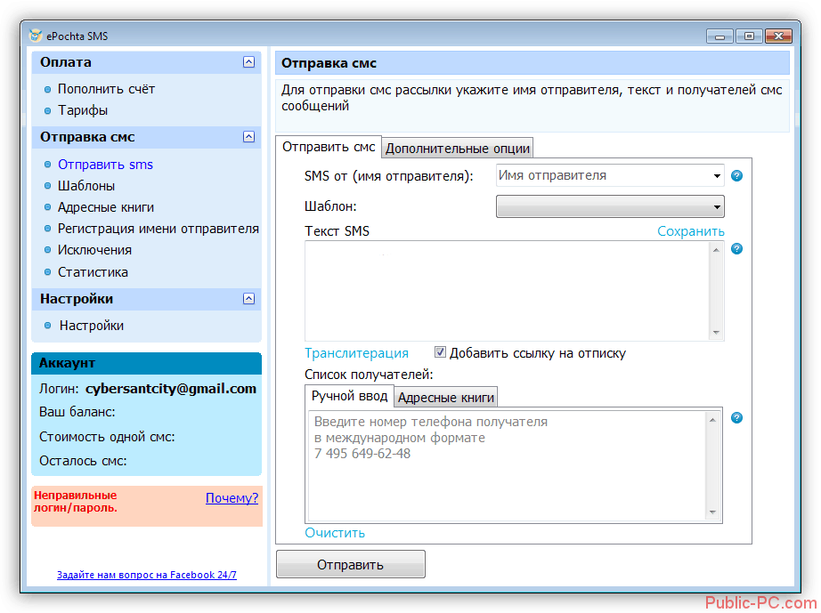Click Очистить to clear recipients
The height and width of the screenshot is (613, 821).
tap(335, 533)
